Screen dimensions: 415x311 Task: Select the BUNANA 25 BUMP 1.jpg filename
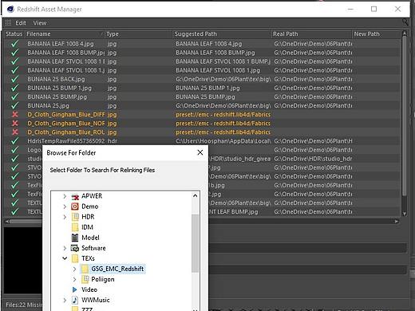(59, 88)
